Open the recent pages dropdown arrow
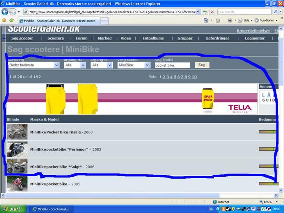The height and width of the screenshot is (213, 284). click(19, 12)
